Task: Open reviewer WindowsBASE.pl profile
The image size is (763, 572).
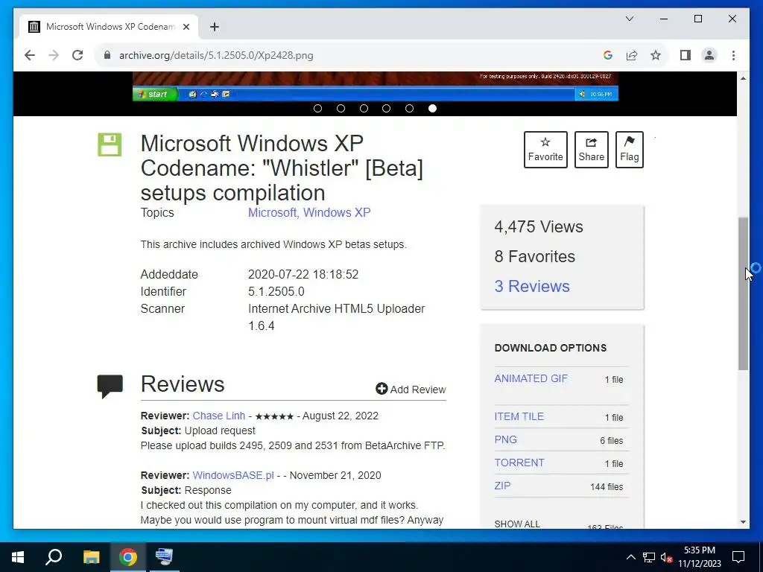Action: point(233,475)
